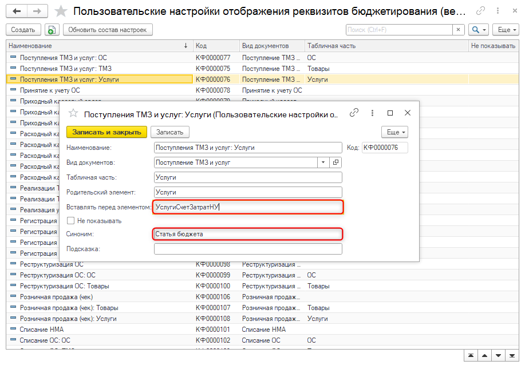Open the magnifier search dropdown
Viewport: 525px width, 365px height.
[x=479, y=30]
